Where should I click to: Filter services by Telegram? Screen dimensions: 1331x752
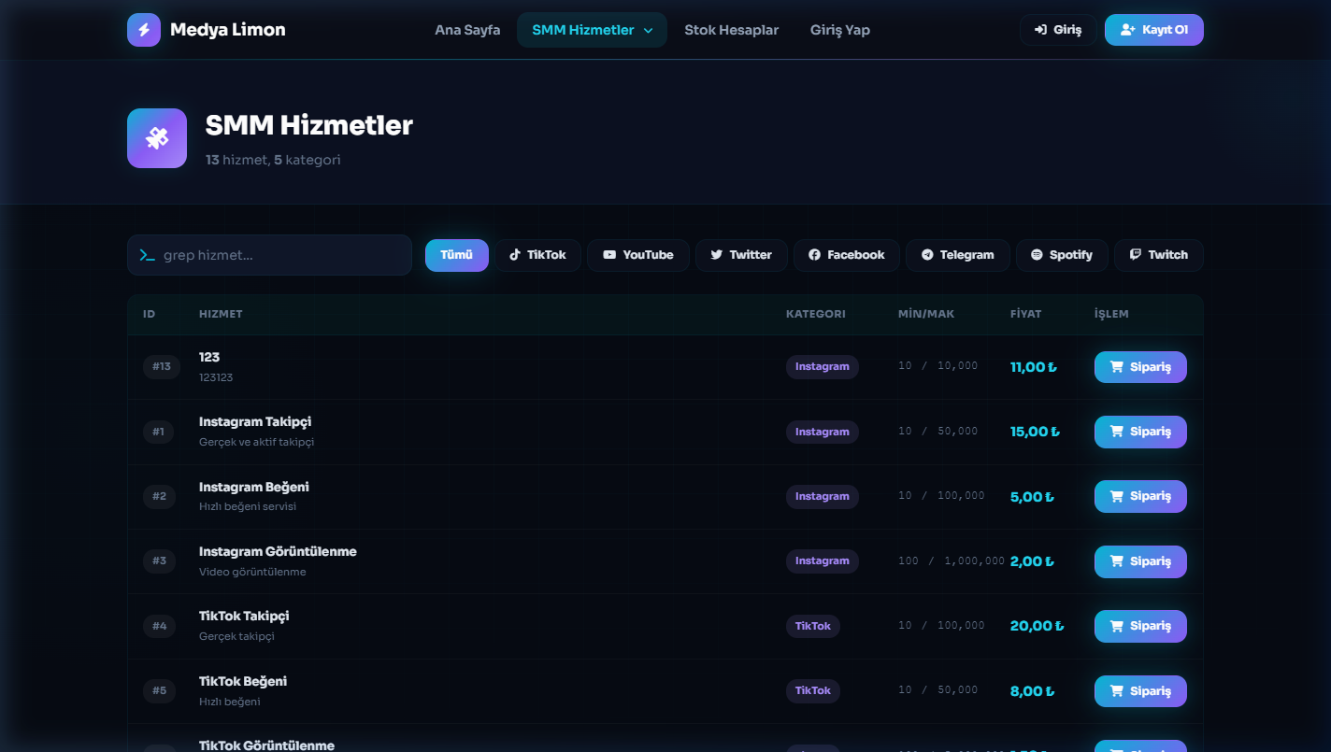[958, 255]
